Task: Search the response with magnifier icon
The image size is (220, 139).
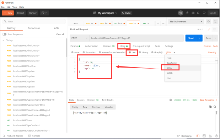Action: 215,107
